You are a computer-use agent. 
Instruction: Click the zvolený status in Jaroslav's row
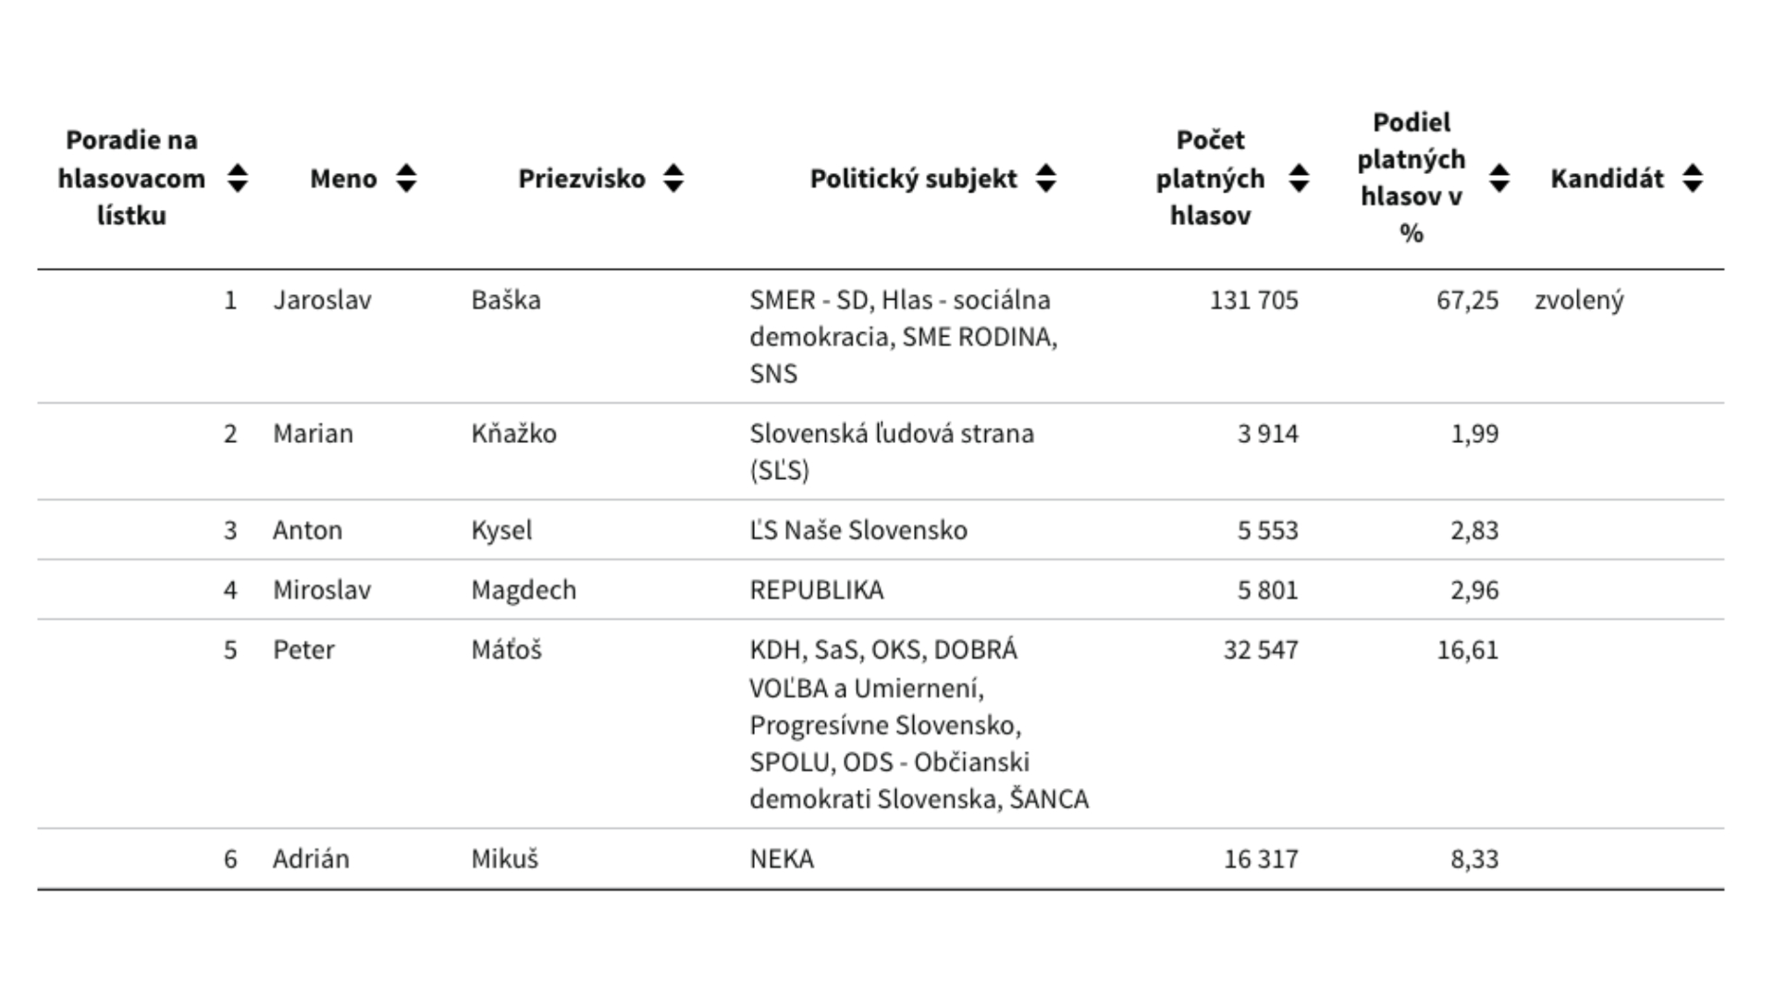click(x=1579, y=300)
